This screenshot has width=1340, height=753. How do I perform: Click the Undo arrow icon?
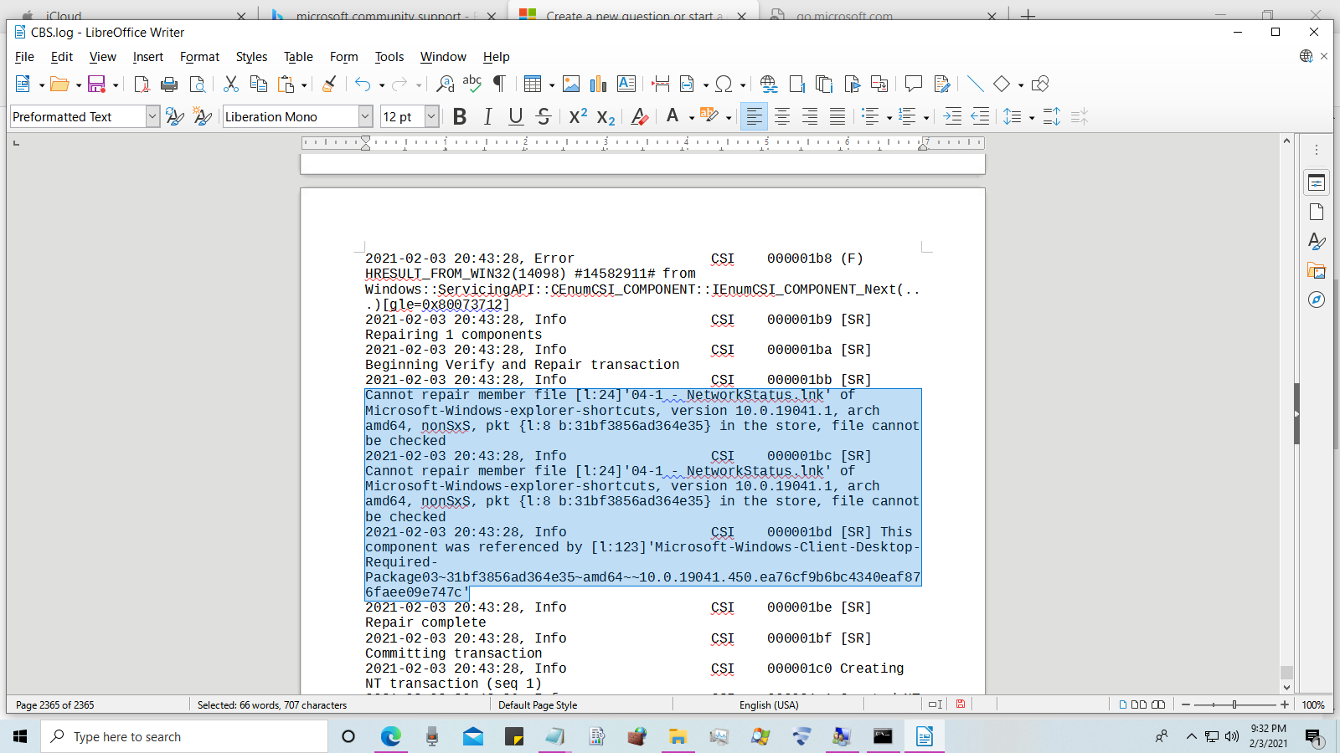click(x=363, y=84)
